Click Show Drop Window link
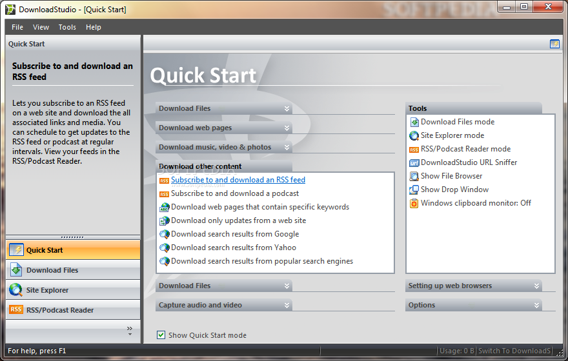568x361 pixels. point(454,190)
